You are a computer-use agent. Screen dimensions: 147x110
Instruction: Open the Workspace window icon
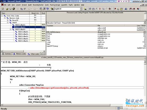point(41,9)
